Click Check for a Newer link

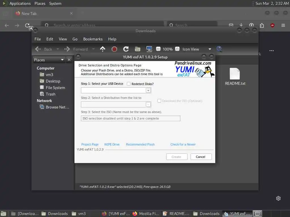[x=183, y=144]
